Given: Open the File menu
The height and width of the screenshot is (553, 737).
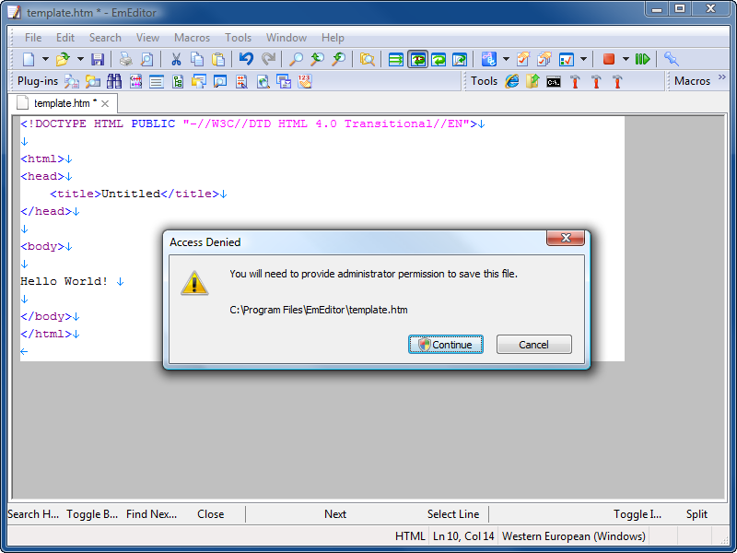Looking at the screenshot, I should pos(33,38).
